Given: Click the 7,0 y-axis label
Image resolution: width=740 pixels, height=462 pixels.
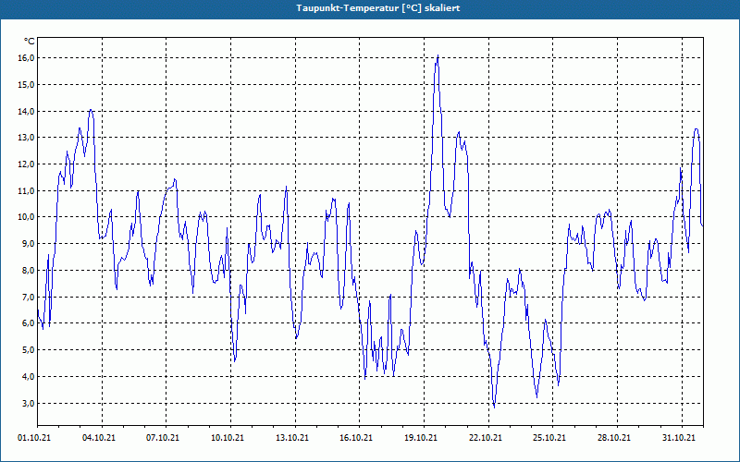Looking at the screenshot, I should pyautogui.click(x=29, y=297).
